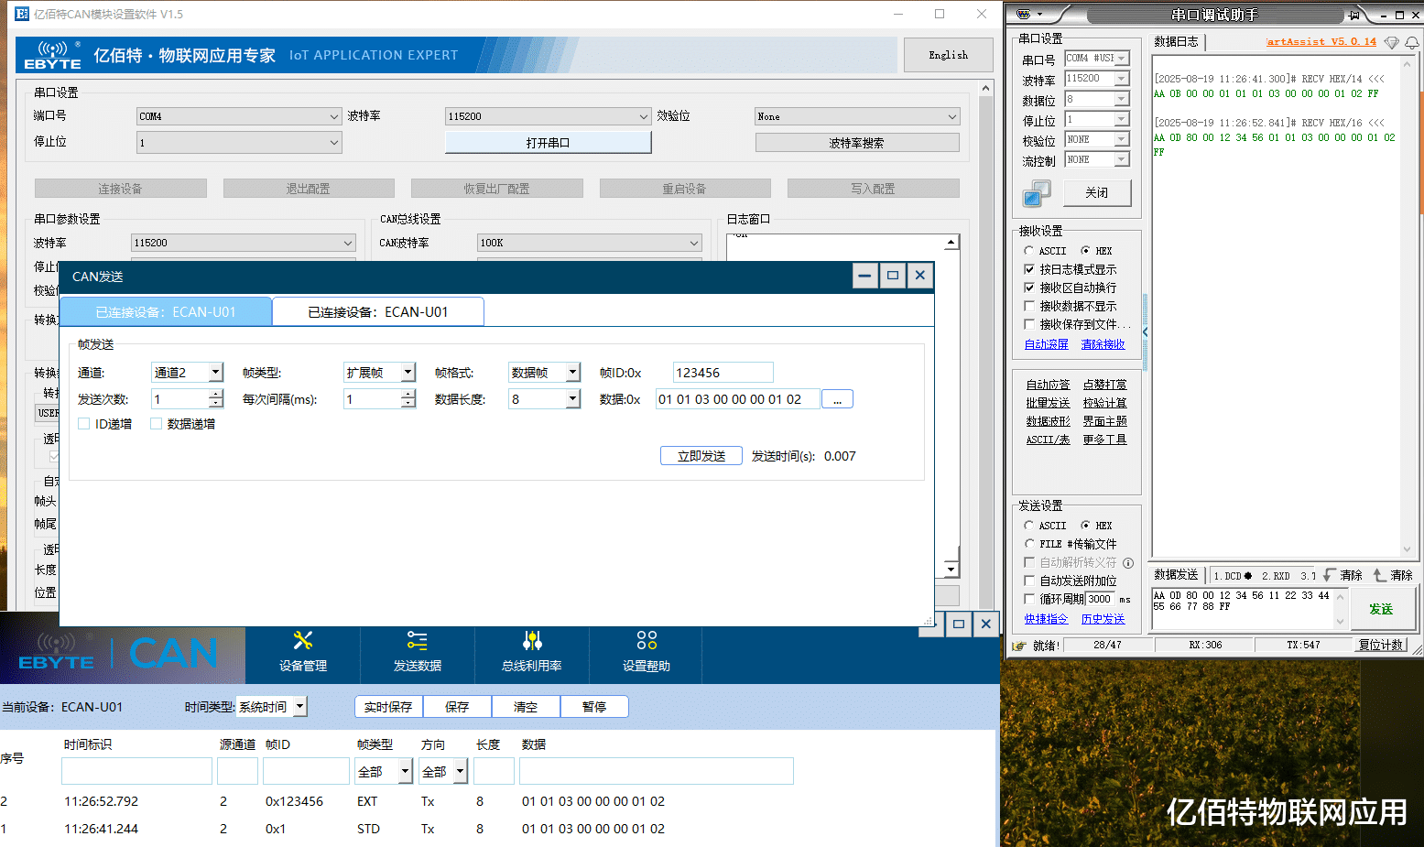Viewport: 1424px width, 847px height.
Task: Enable 接收保存到文件 checkbox
Action: click(x=1029, y=324)
